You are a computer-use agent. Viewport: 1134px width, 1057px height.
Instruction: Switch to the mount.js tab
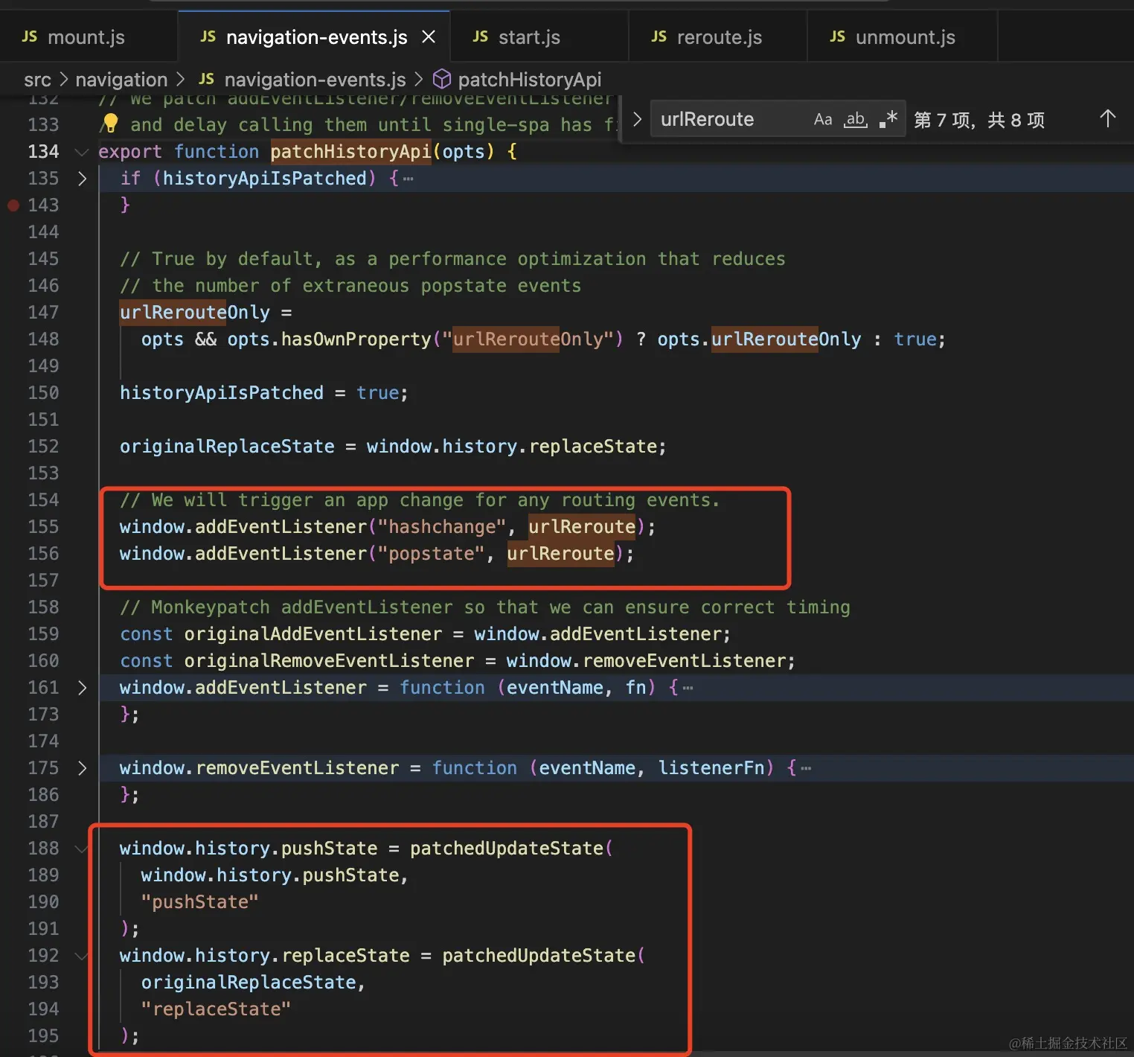tap(88, 37)
